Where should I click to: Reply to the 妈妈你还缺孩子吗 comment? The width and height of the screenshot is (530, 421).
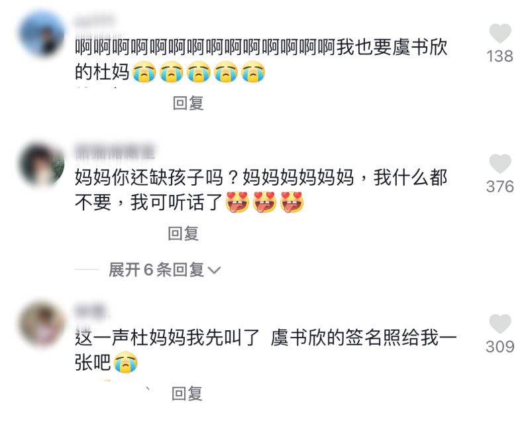(184, 233)
